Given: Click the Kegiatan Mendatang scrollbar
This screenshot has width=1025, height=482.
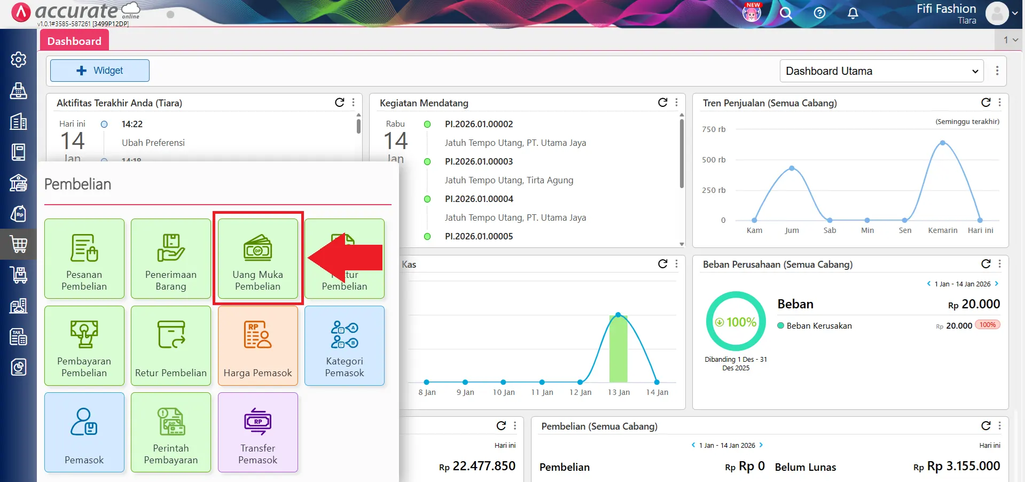Looking at the screenshot, I should coord(682,155).
